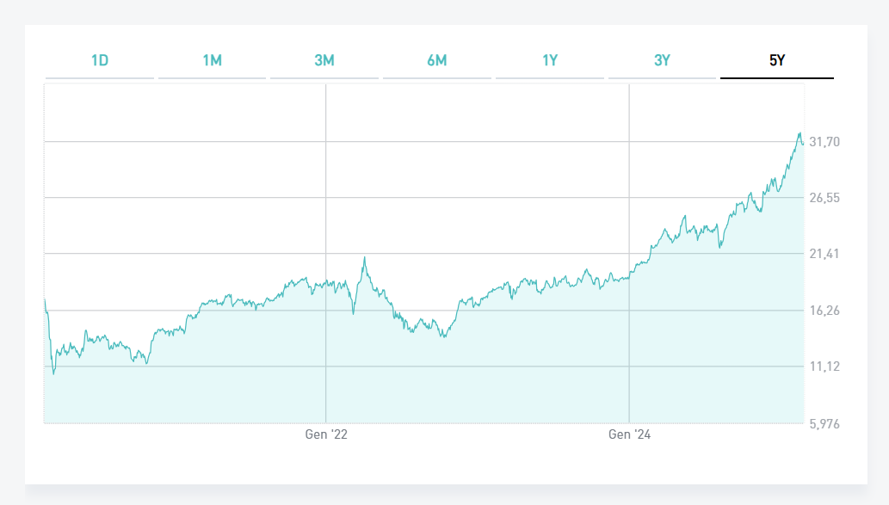Click the 31,70 price axis label

(824, 142)
